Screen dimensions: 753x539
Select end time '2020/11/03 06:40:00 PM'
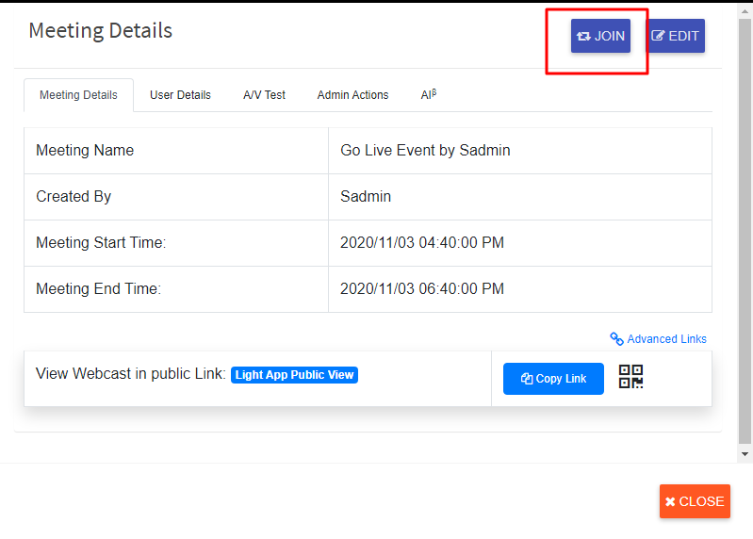[x=422, y=288]
